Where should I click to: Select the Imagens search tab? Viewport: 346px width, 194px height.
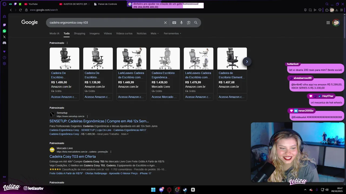point(95,33)
